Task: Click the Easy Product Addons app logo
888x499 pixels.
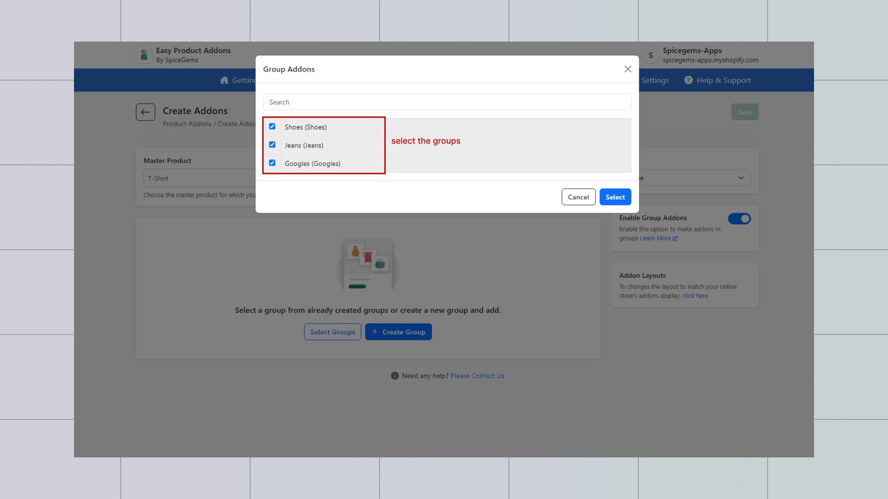Action: [144, 55]
